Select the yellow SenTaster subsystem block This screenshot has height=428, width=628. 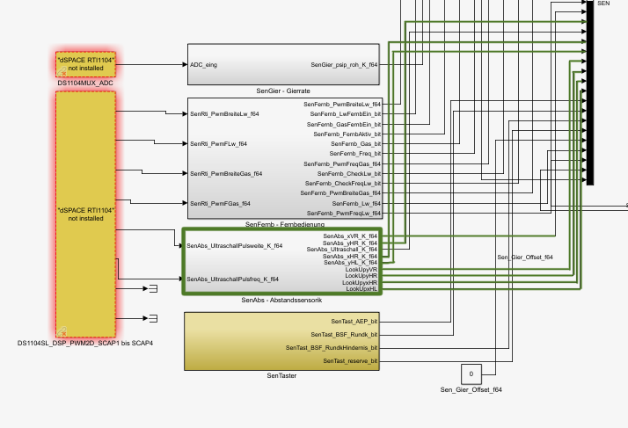[281, 341]
